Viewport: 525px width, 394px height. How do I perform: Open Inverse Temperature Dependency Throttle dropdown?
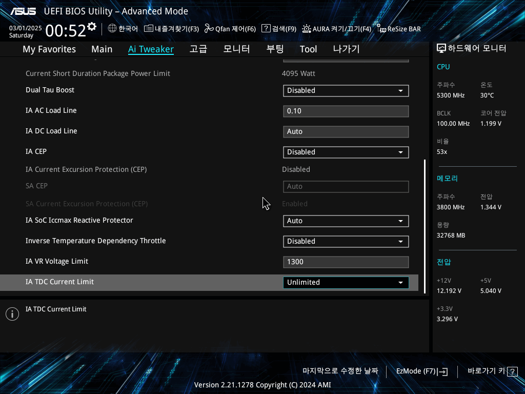coord(346,241)
